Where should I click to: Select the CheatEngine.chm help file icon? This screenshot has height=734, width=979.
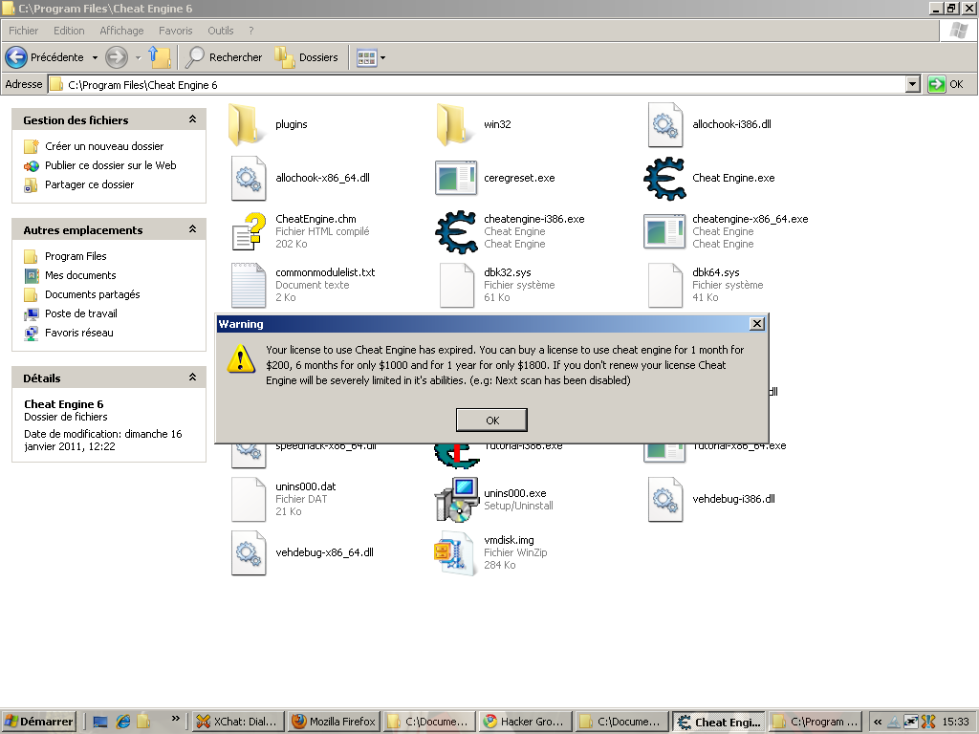tap(249, 231)
